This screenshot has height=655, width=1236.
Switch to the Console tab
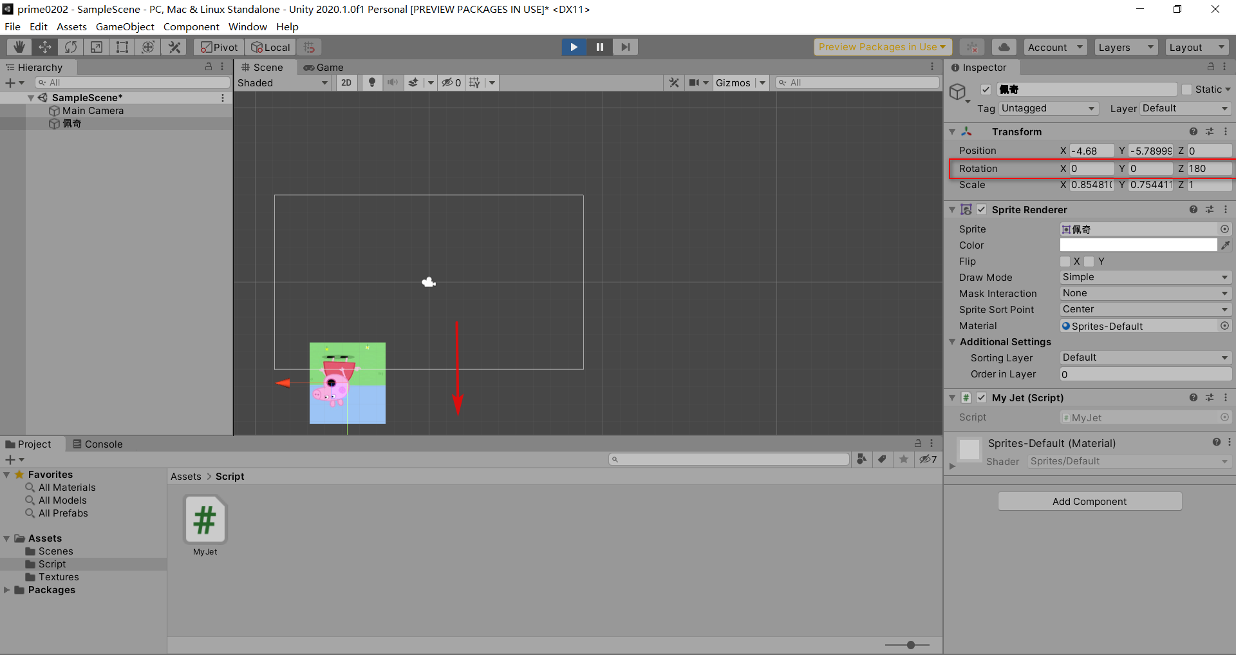[97, 444]
